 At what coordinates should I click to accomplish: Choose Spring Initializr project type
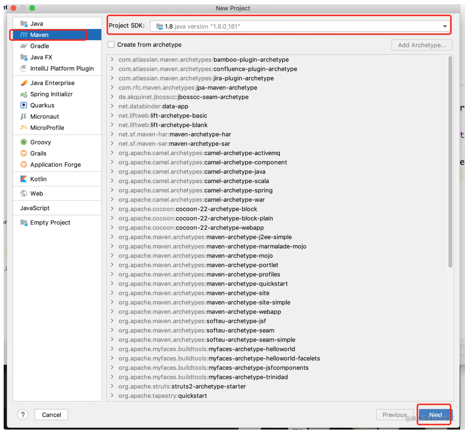(57, 94)
